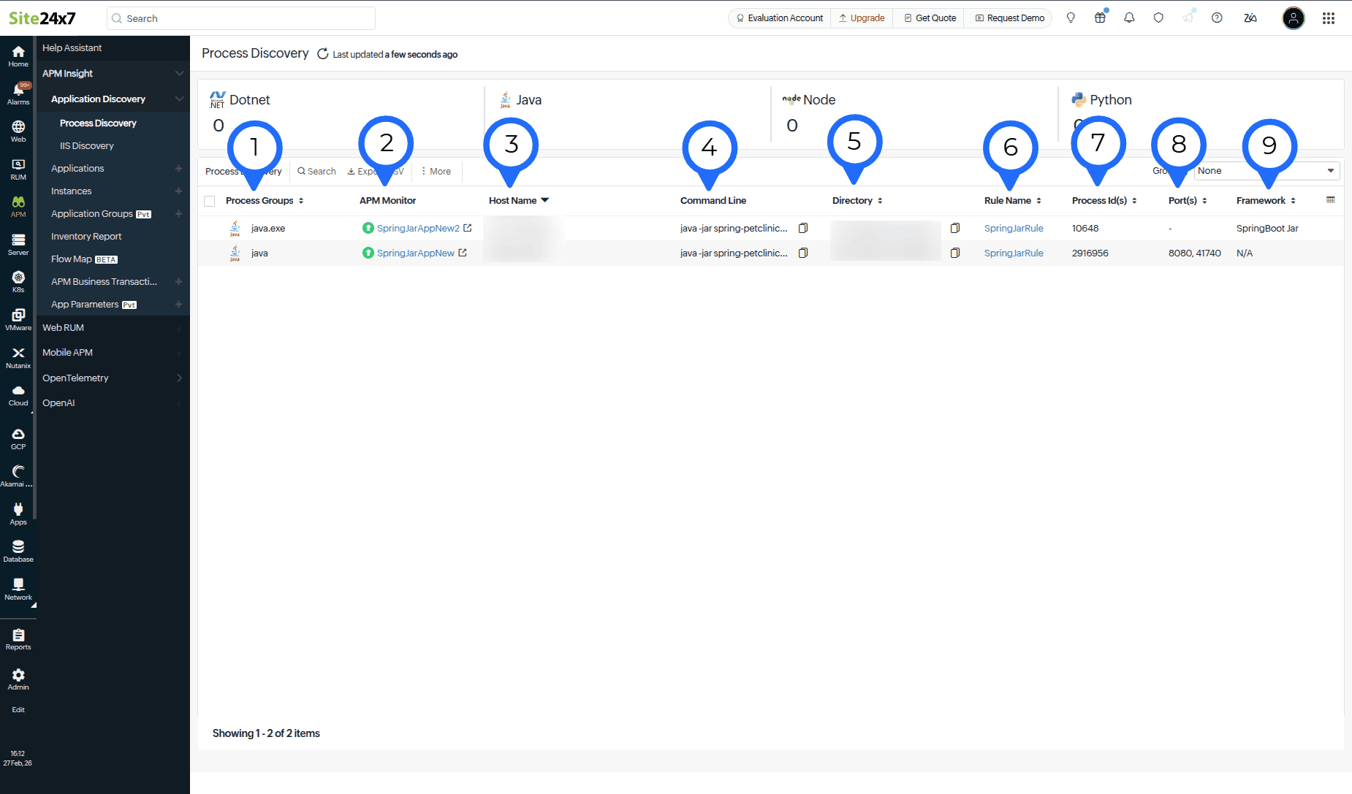Copy directory path for java.exe row

(x=955, y=228)
